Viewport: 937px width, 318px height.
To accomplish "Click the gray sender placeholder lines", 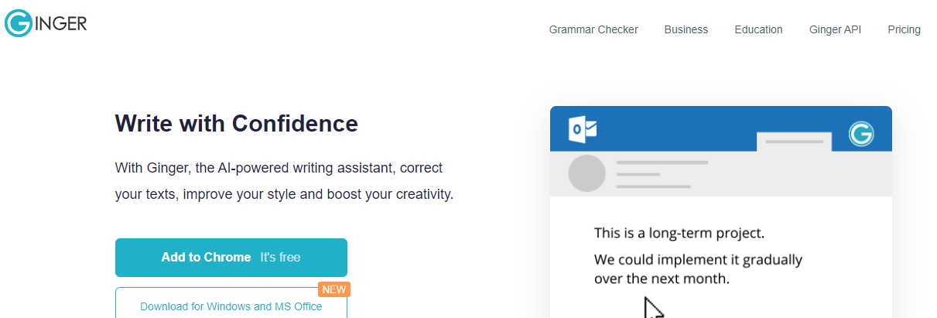I will coord(662,174).
